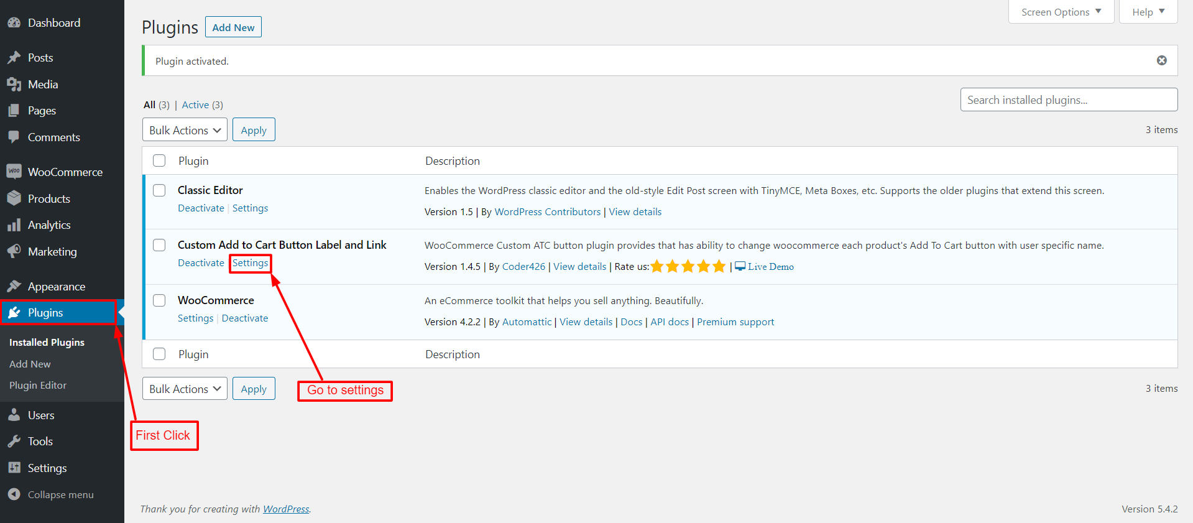Click the Dashboard gauge icon

pyautogui.click(x=14, y=23)
